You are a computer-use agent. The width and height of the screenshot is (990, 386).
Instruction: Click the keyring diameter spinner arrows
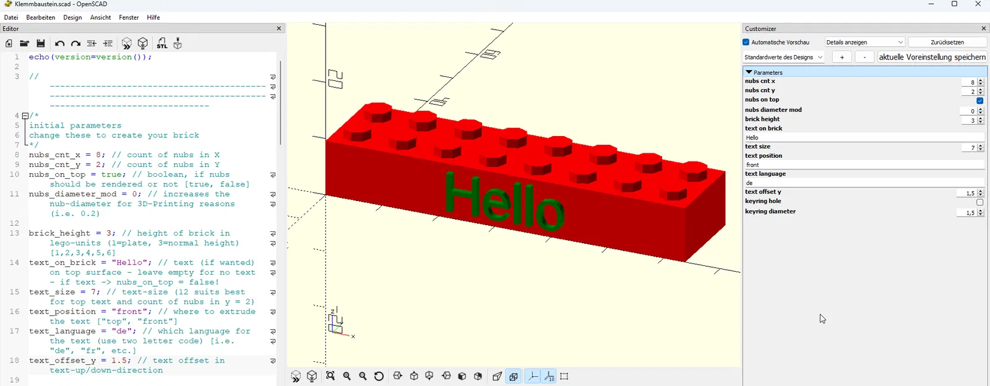coord(981,212)
